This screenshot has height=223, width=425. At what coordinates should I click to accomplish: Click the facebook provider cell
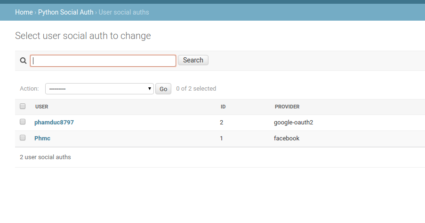[287, 138]
